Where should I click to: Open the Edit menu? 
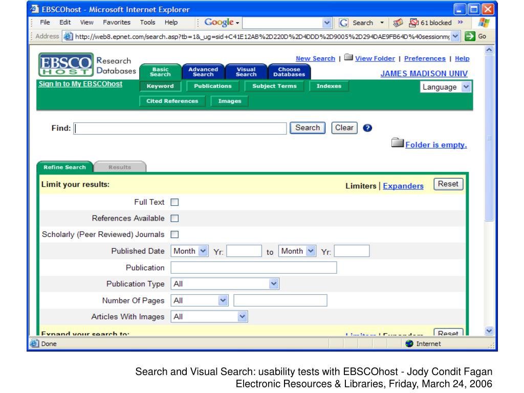coord(65,23)
